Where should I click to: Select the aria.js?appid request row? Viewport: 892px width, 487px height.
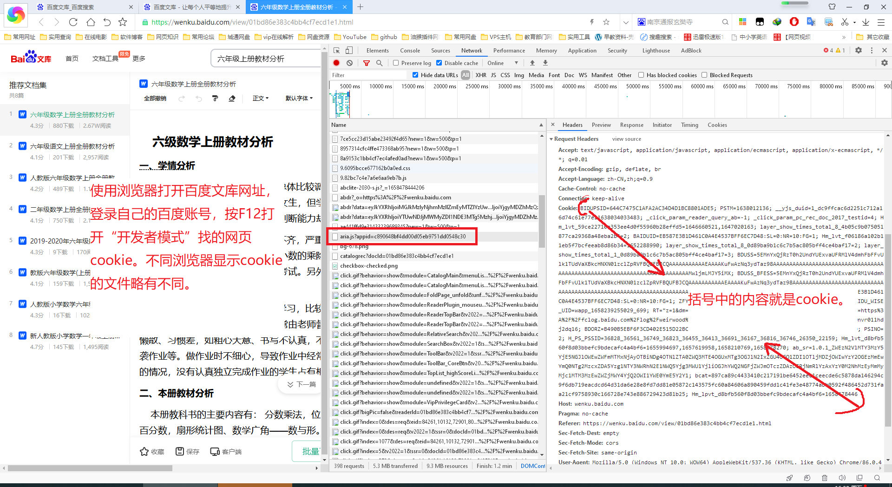(x=402, y=237)
